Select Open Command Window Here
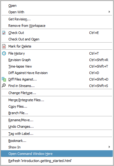114x166 pixels. coord(57,154)
